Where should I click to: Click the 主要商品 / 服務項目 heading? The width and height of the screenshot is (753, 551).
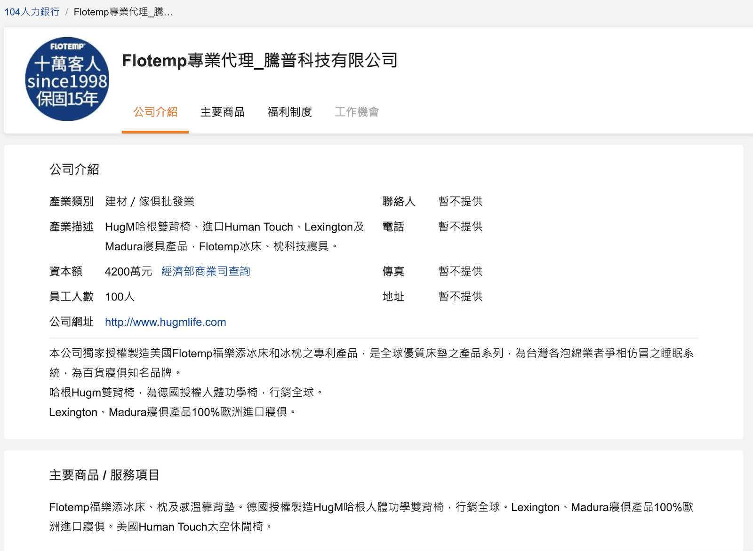(x=104, y=475)
